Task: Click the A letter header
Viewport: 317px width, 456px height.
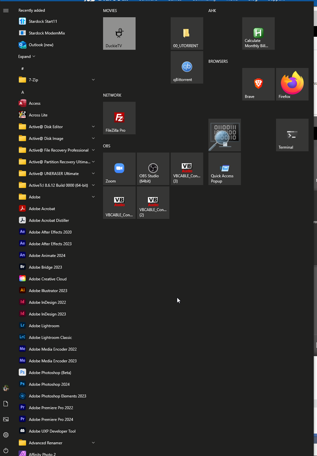Action: [22, 92]
